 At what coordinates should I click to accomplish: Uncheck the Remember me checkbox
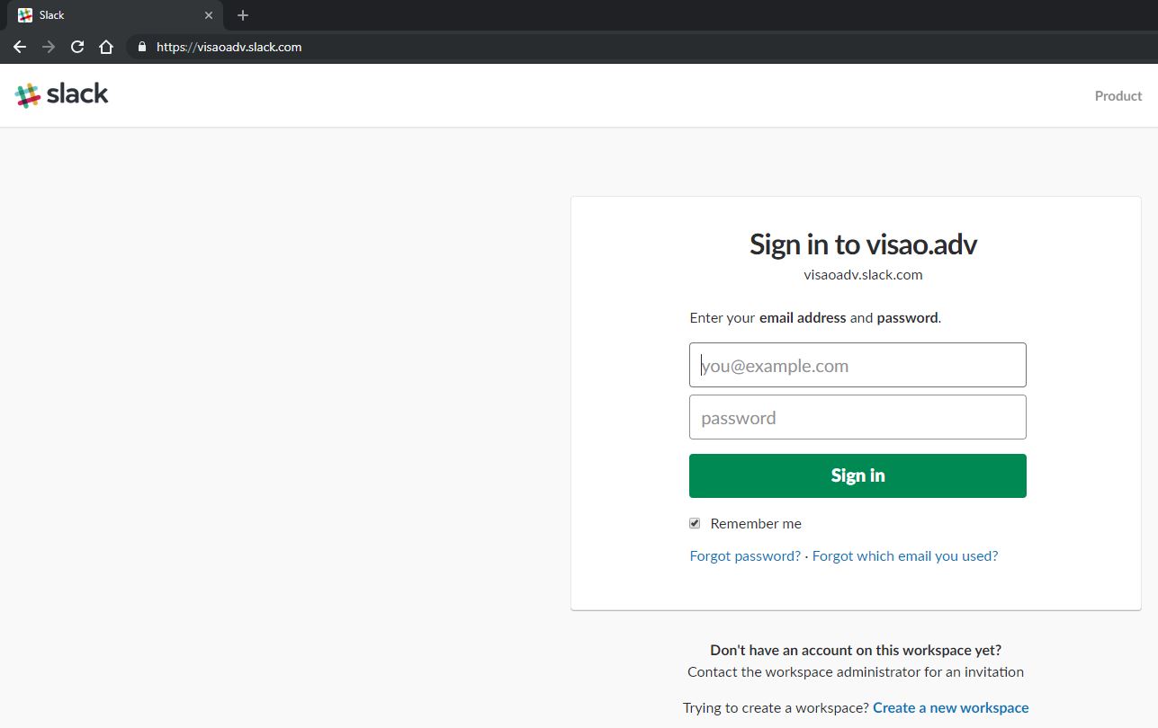695,523
